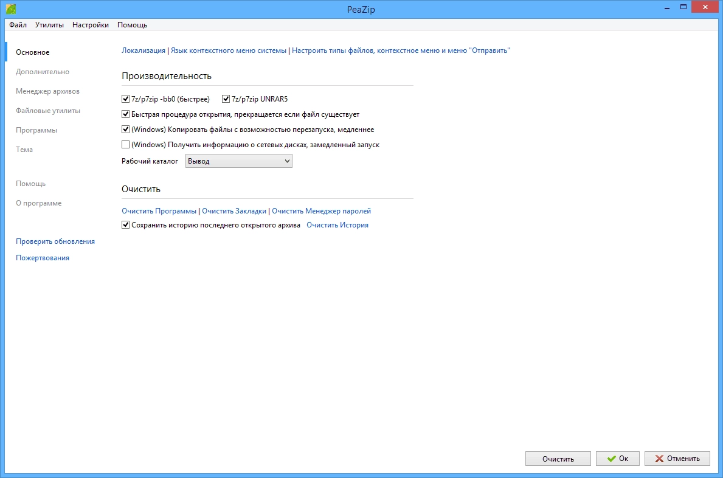Click Очистить Менеджер паролей link
Screen dimensions: 723x478
click(x=322, y=210)
